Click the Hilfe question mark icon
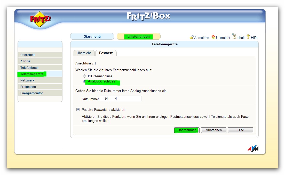Image resolution: width=285 pixels, height=175 pixels. coord(248,37)
